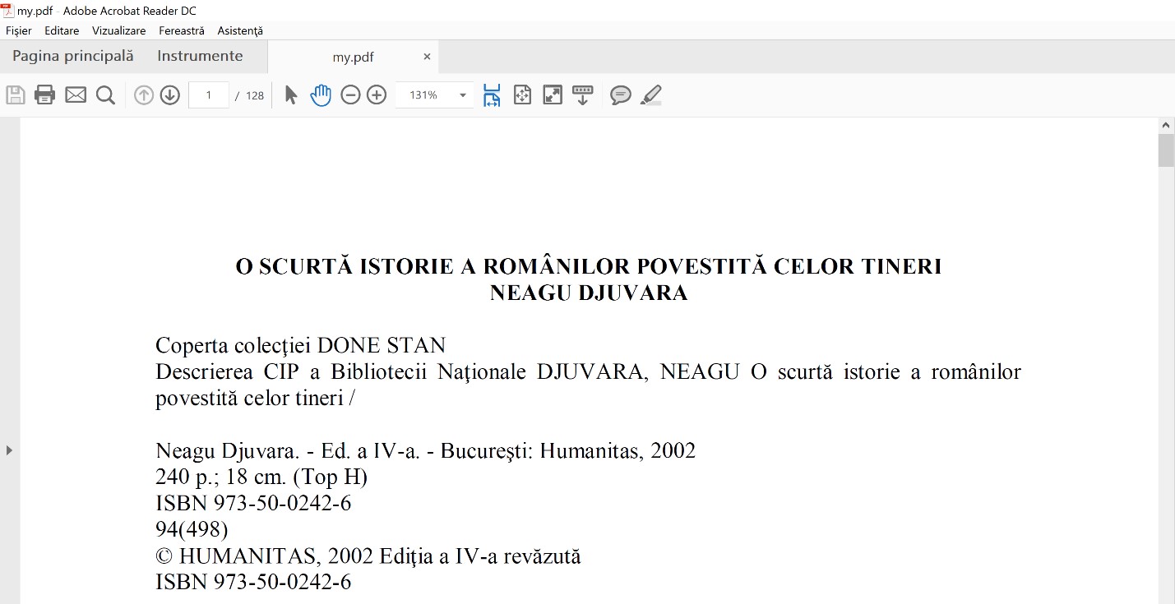Select the arrow Selection tool
1175x604 pixels.
coord(290,95)
